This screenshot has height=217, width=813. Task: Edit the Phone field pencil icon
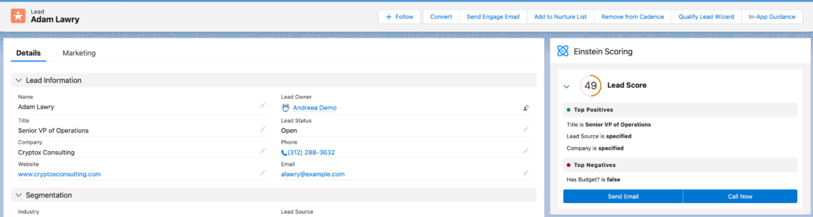(x=526, y=151)
